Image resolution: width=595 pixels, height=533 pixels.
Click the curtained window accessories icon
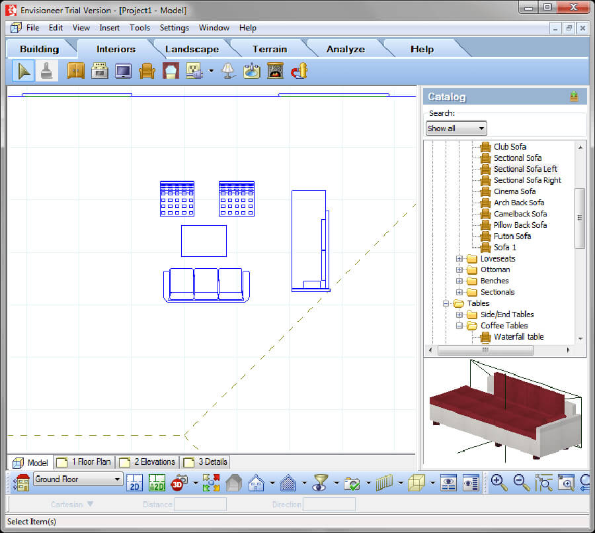pyautogui.click(x=171, y=71)
